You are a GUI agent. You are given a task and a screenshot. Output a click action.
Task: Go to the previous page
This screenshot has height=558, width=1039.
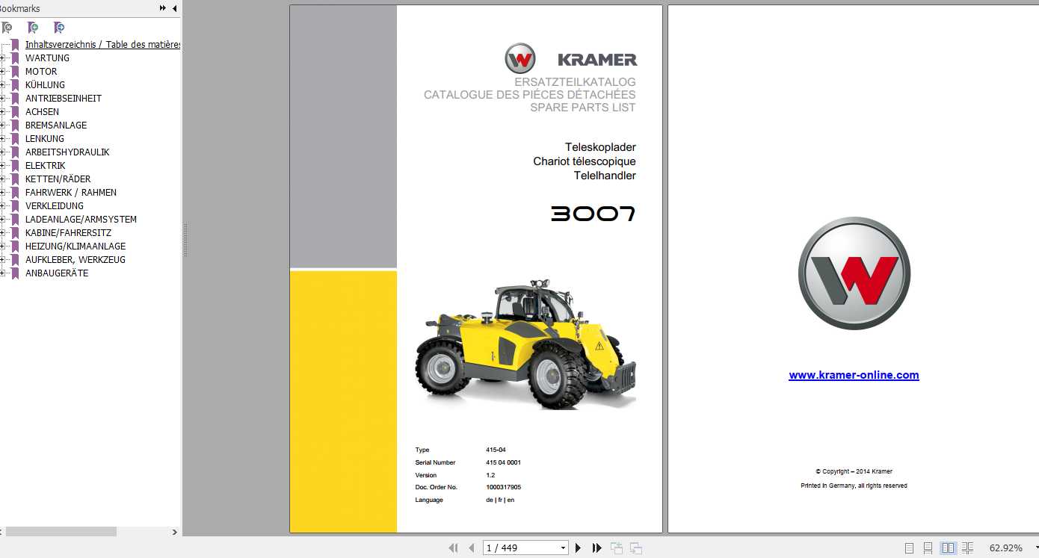pos(471,548)
